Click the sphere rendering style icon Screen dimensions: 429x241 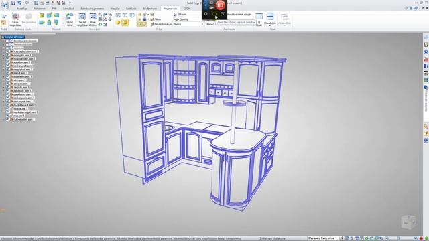pyautogui.click(x=144, y=19)
